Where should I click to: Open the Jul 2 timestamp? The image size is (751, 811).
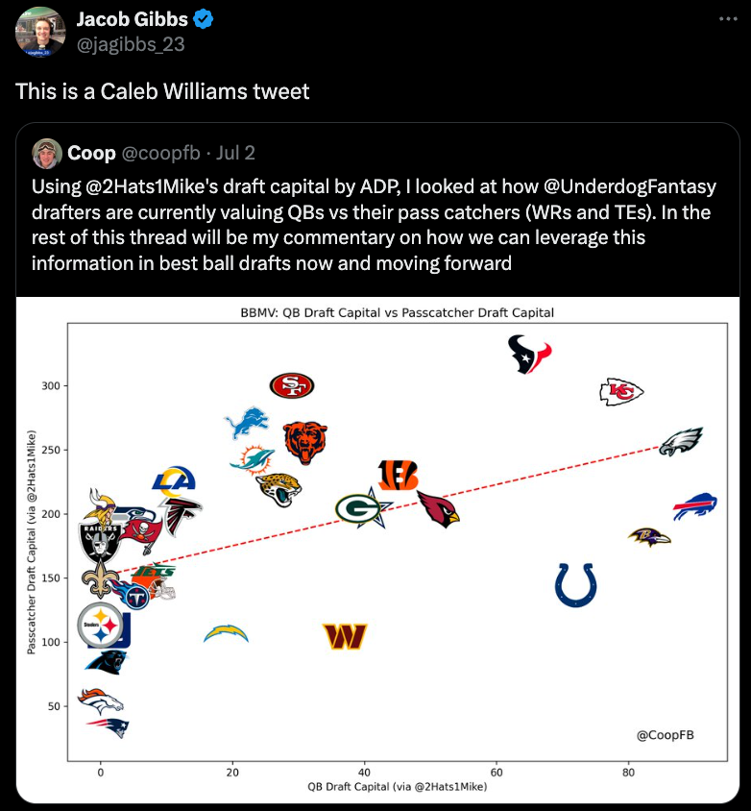tap(235, 153)
